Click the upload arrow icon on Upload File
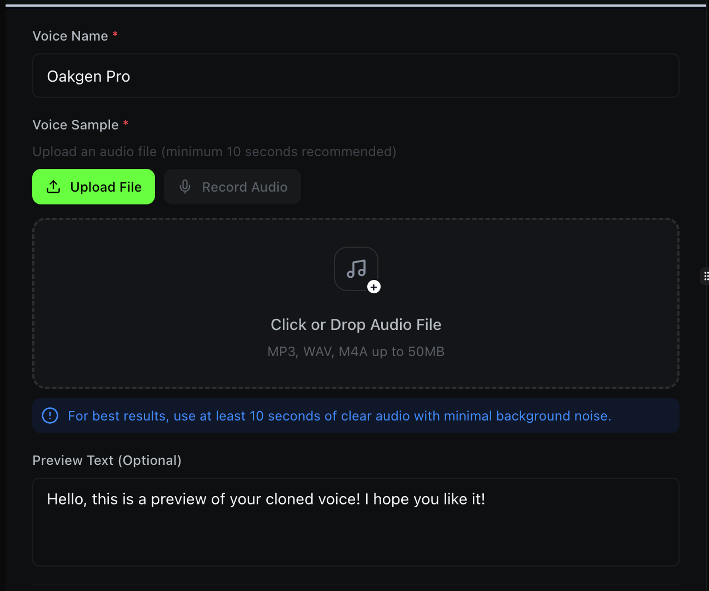This screenshot has height=591, width=709. point(53,187)
